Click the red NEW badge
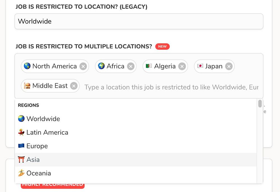Screen dimensions: 280x192 [x=162, y=46]
